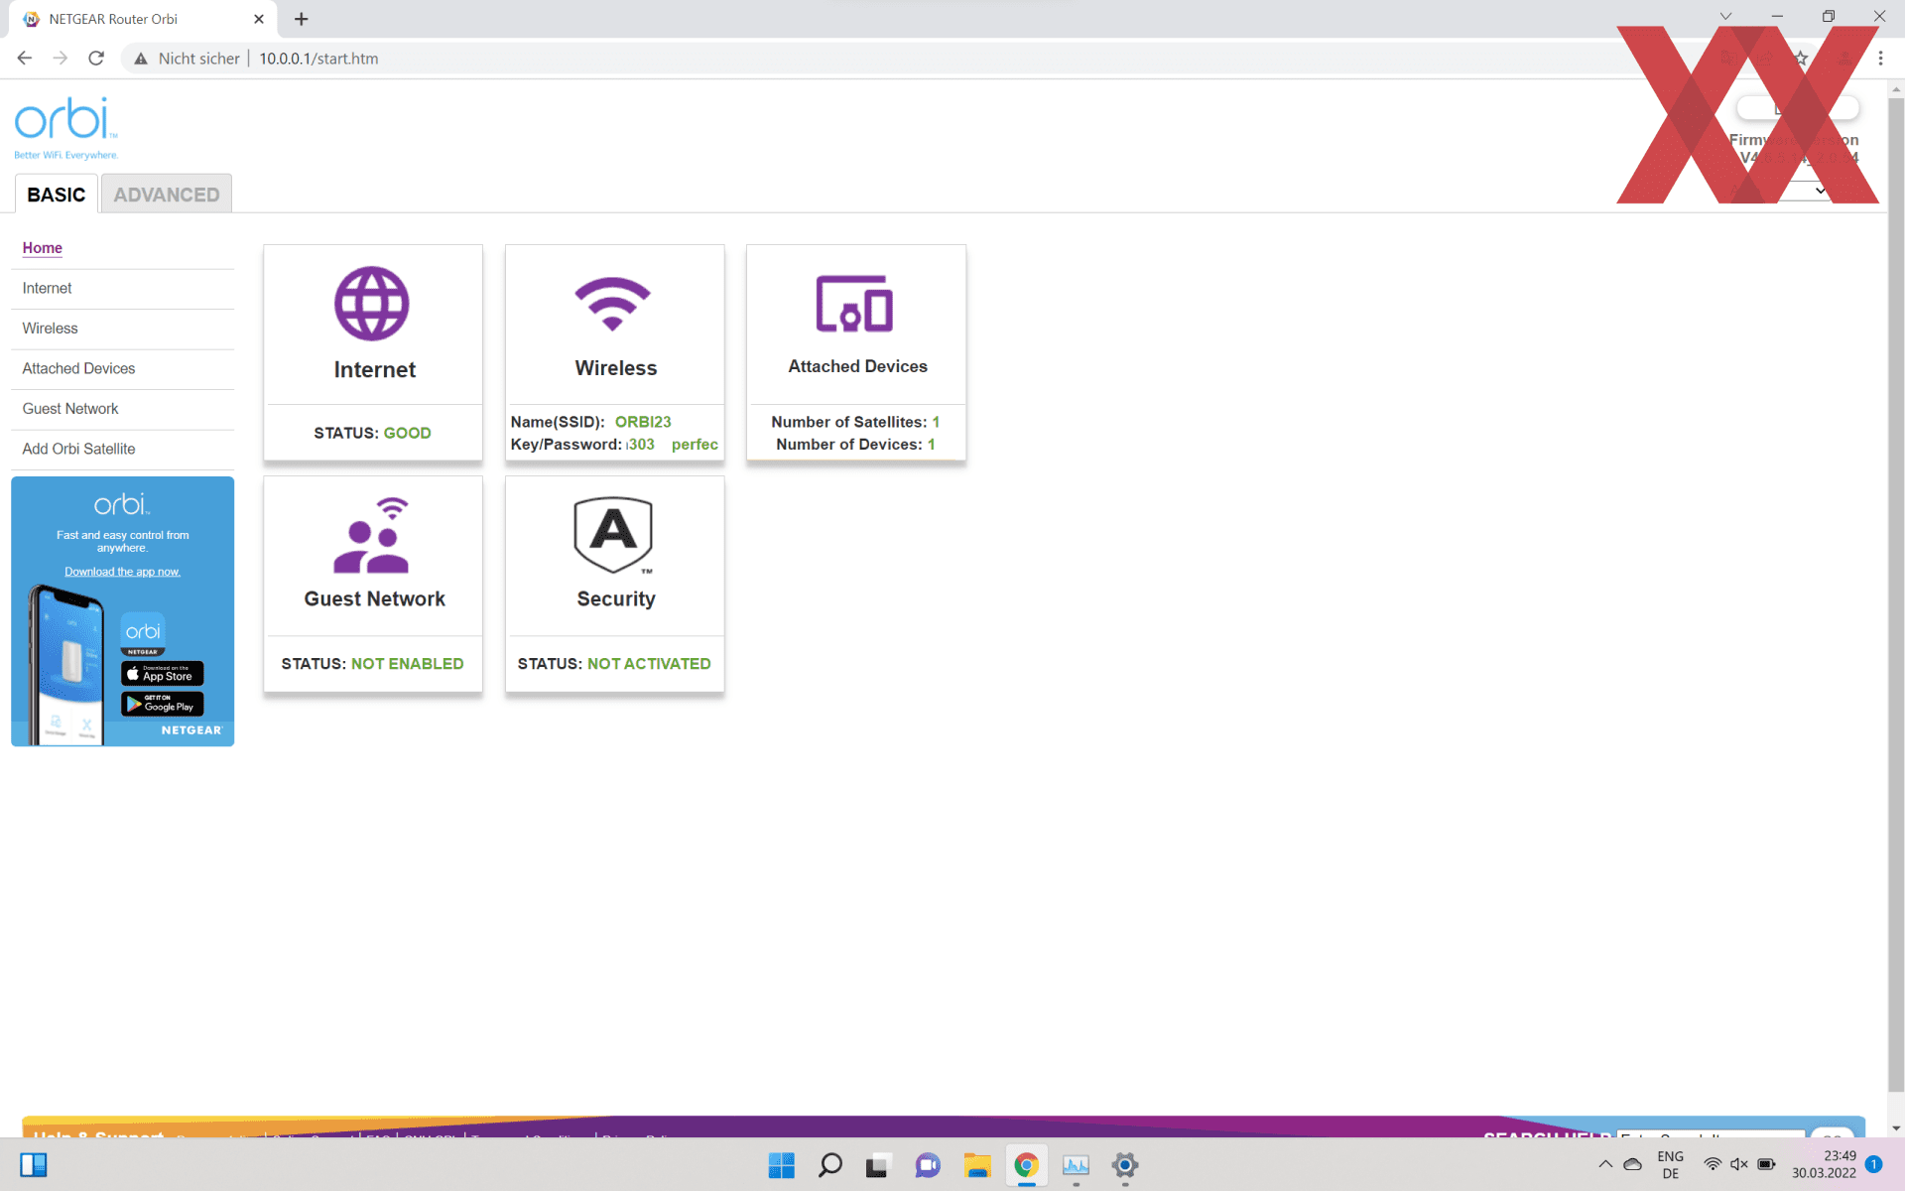Viewport: 1905px width, 1191px height.
Task: Click the SSID name ORBI23
Action: tap(643, 422)
